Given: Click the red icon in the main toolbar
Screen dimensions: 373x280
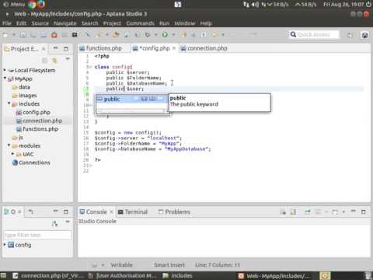Looking at the screenshot, I should 54,34.
